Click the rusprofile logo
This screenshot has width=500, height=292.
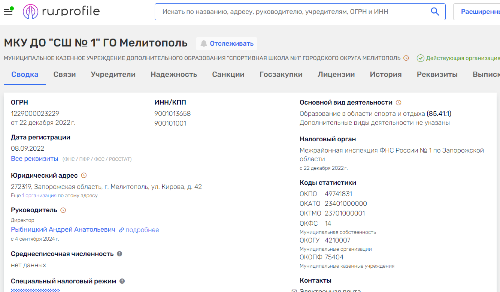[x=61, y=12]
